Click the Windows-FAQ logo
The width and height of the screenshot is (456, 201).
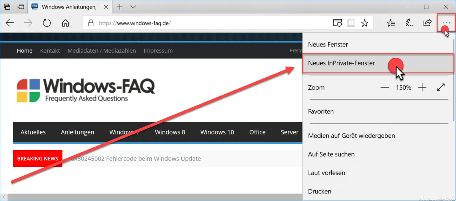click(85, 90)
